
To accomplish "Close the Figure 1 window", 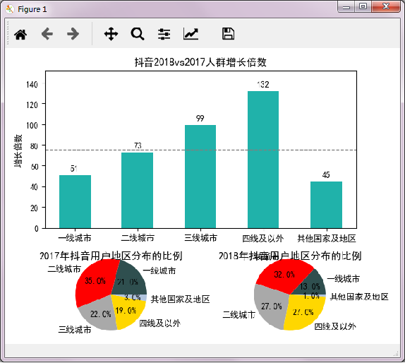I will 386,6.
